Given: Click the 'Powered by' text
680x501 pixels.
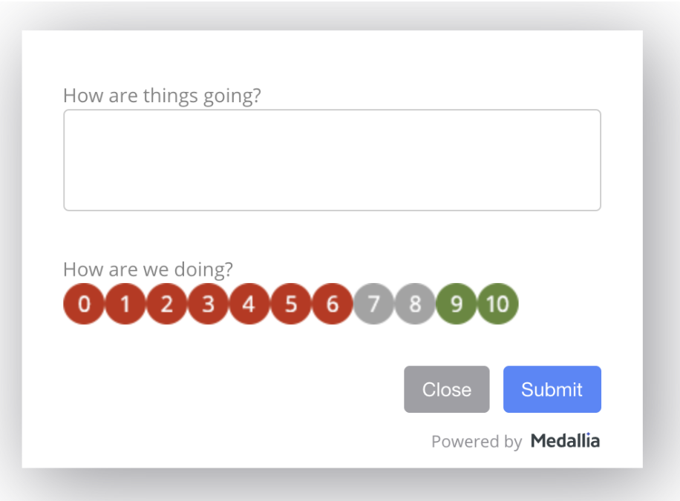Looking at the screenshot, I should [x=477, y=442].
